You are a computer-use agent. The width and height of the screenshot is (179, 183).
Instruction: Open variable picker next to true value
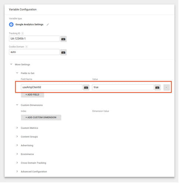(x=157, y=87)
